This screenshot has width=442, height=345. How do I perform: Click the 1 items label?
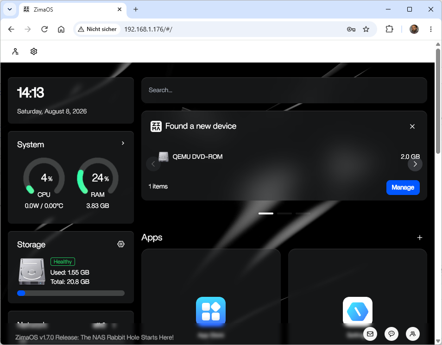click(x=158, y=186)
